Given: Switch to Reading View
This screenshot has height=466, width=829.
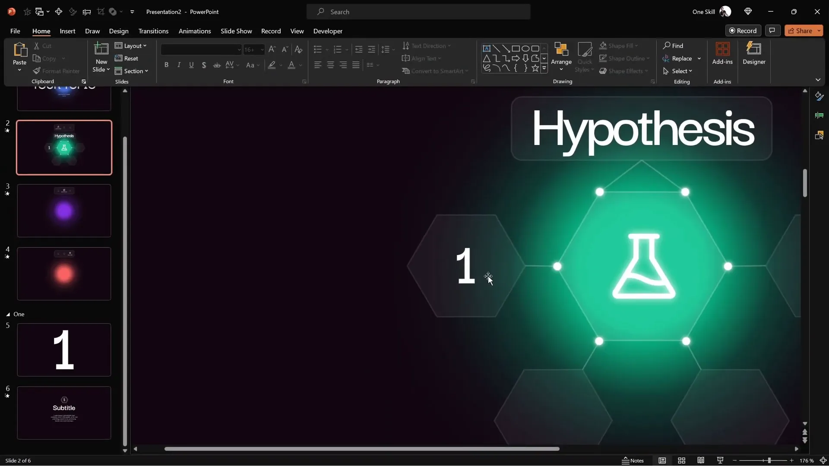Looking at the screenshot, I should coord(701,460).
